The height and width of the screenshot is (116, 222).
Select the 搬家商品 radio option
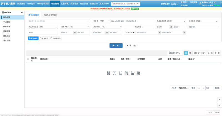pos(44,38)
